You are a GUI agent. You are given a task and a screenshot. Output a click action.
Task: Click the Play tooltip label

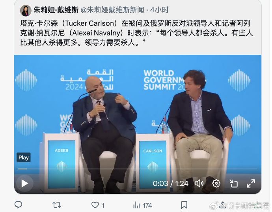(x=24, y=158)
